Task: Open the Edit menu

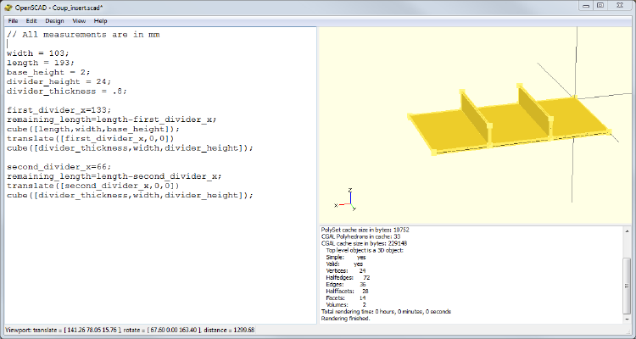Action: (31, 20)
